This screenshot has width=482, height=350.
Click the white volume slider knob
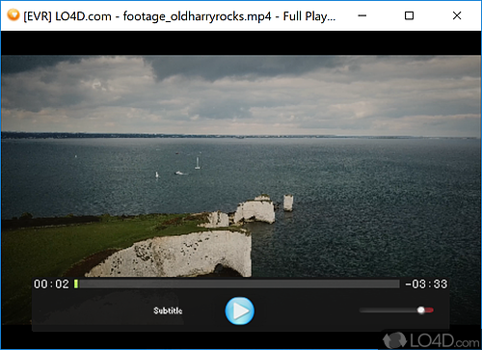pyautogui.click(x=421, y=310)
